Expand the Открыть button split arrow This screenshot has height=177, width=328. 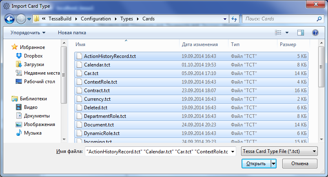coord(274,164)
